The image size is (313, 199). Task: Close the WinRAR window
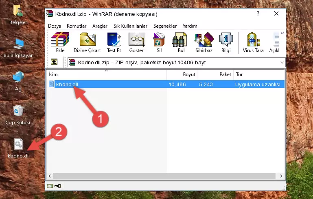pyautogui.click(x=276, y=13)
